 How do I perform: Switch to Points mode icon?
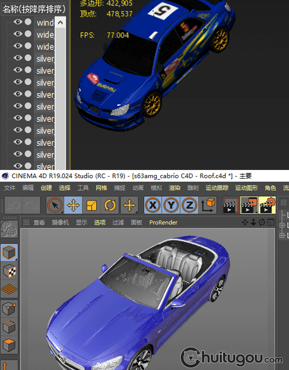point(9,309)
